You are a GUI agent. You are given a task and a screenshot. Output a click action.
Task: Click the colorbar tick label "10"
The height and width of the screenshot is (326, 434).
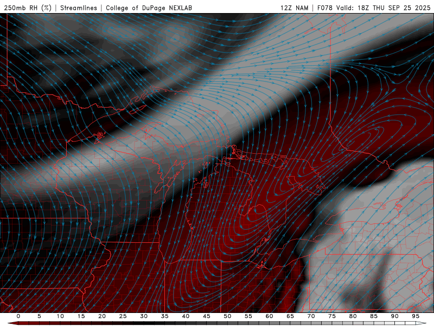[x=60, y=316]
